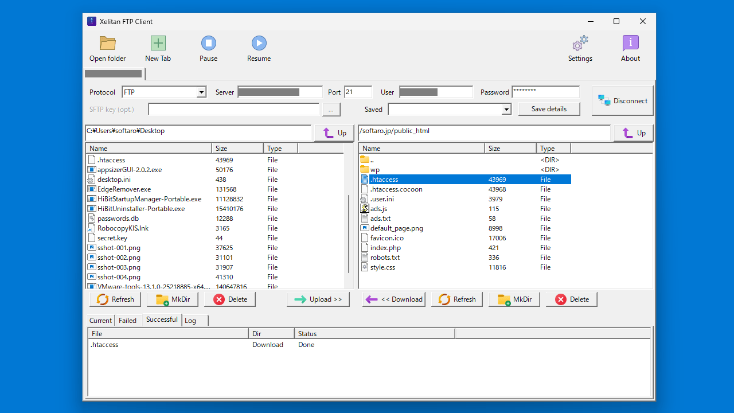The height and width of the screenshot is (413, 734).
Task: Click sshot-002.png image icon
Action: coord(92,258)
